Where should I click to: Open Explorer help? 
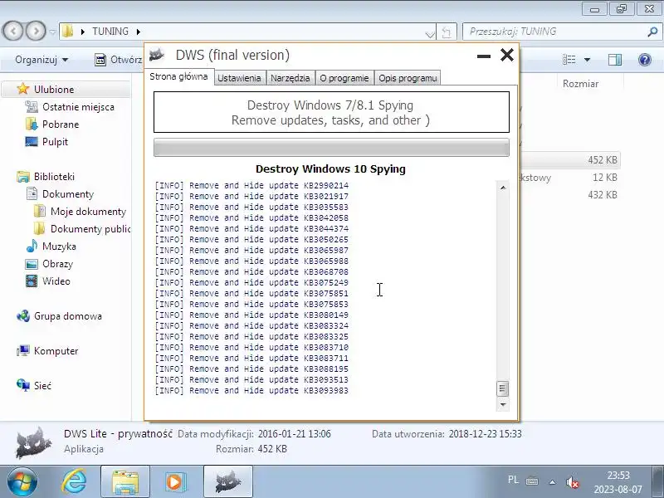click(645, 60)
